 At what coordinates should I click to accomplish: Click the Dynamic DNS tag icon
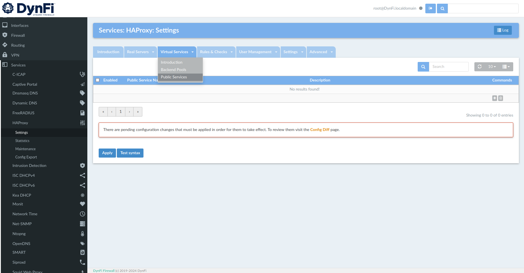pos(82,103)
